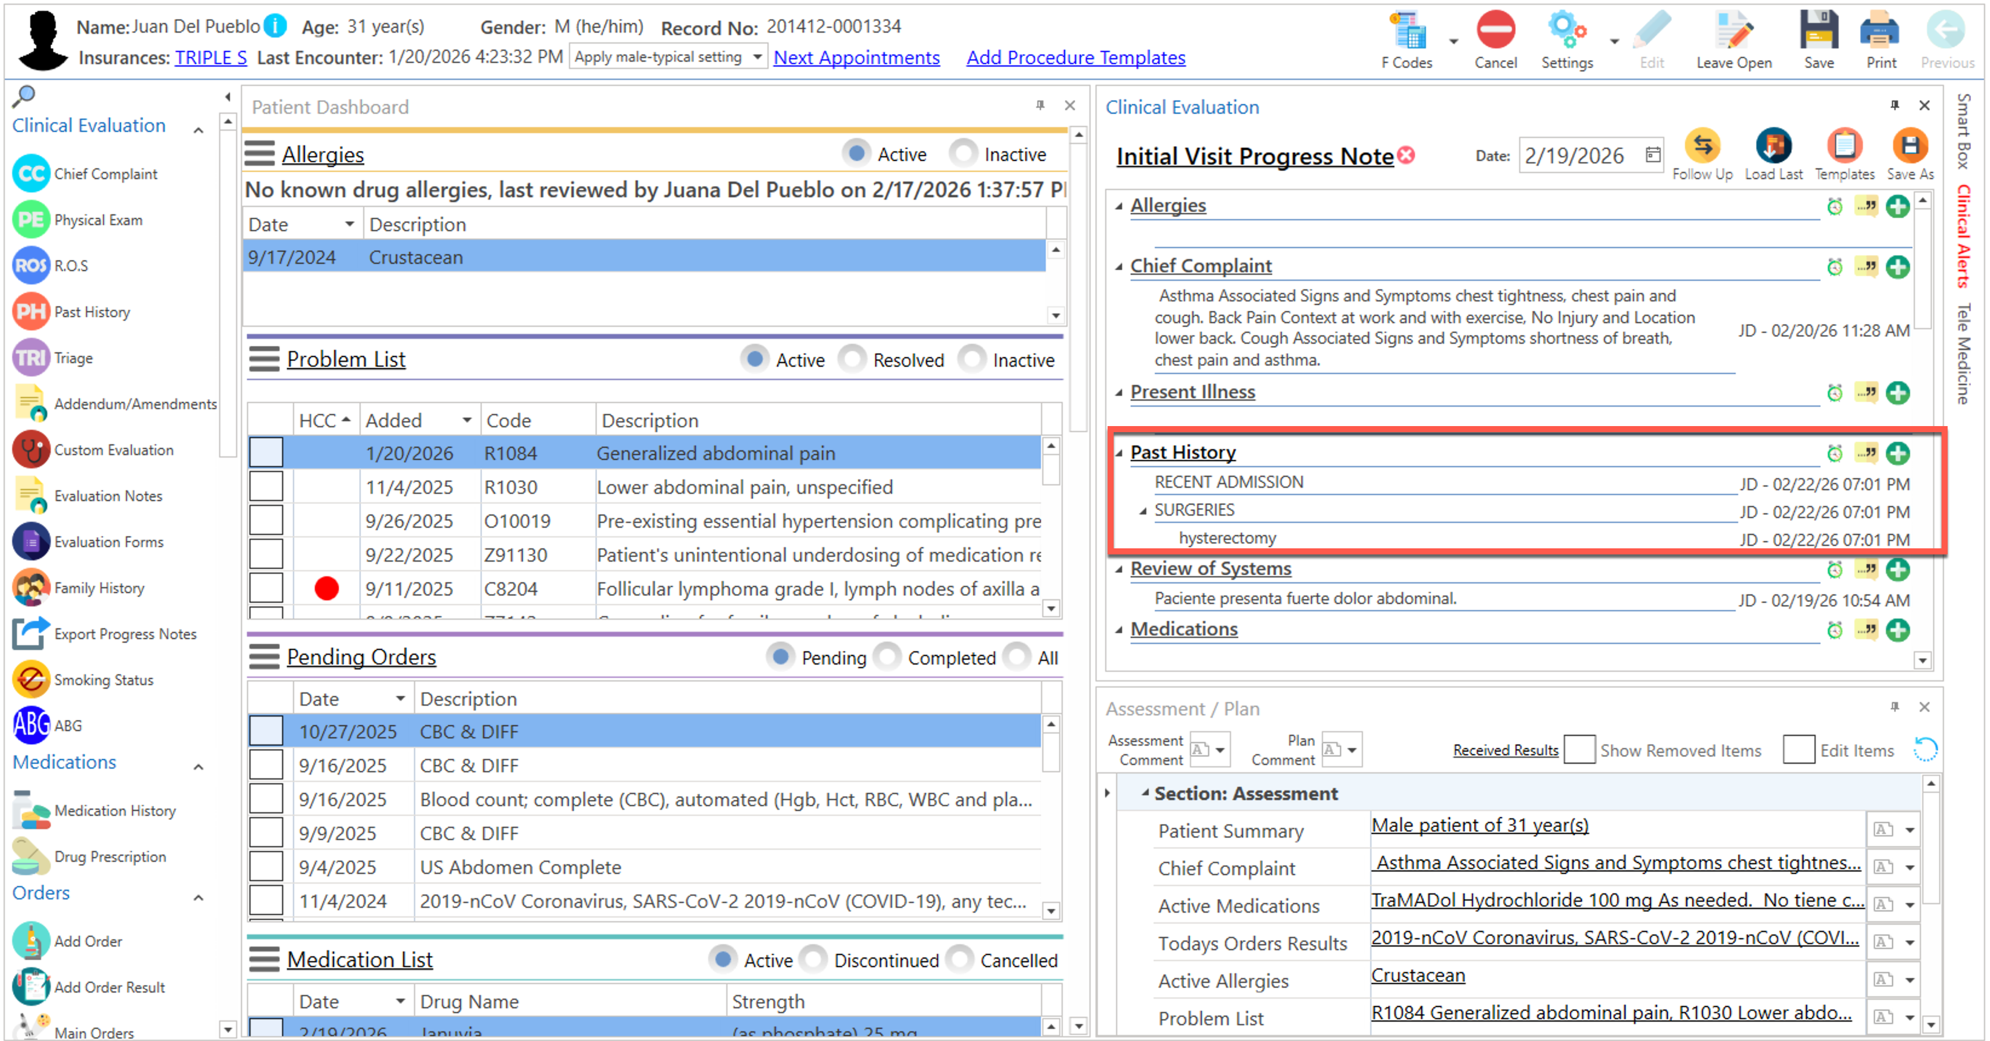Viewport: 1990px width, 1041px height.
Task: Click the Date field showing 2/19/2026
Action: [x=1576, y=156]
